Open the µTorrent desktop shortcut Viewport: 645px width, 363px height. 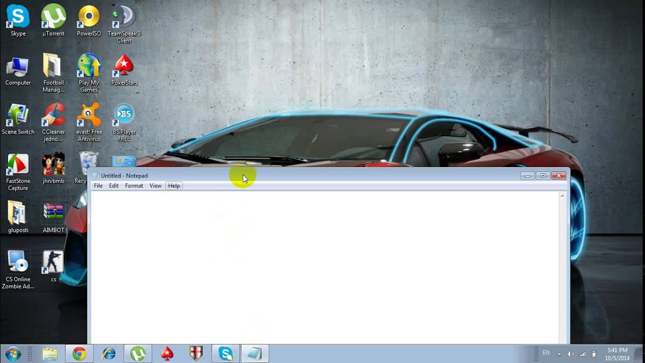pos(53,20)
